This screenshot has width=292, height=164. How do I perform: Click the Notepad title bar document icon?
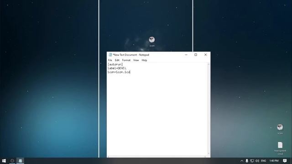(110, 55)
